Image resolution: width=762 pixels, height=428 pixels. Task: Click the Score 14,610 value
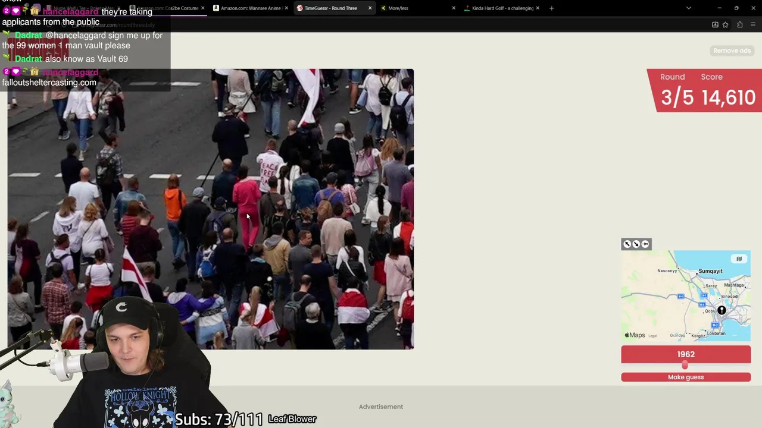coord(728,97)
